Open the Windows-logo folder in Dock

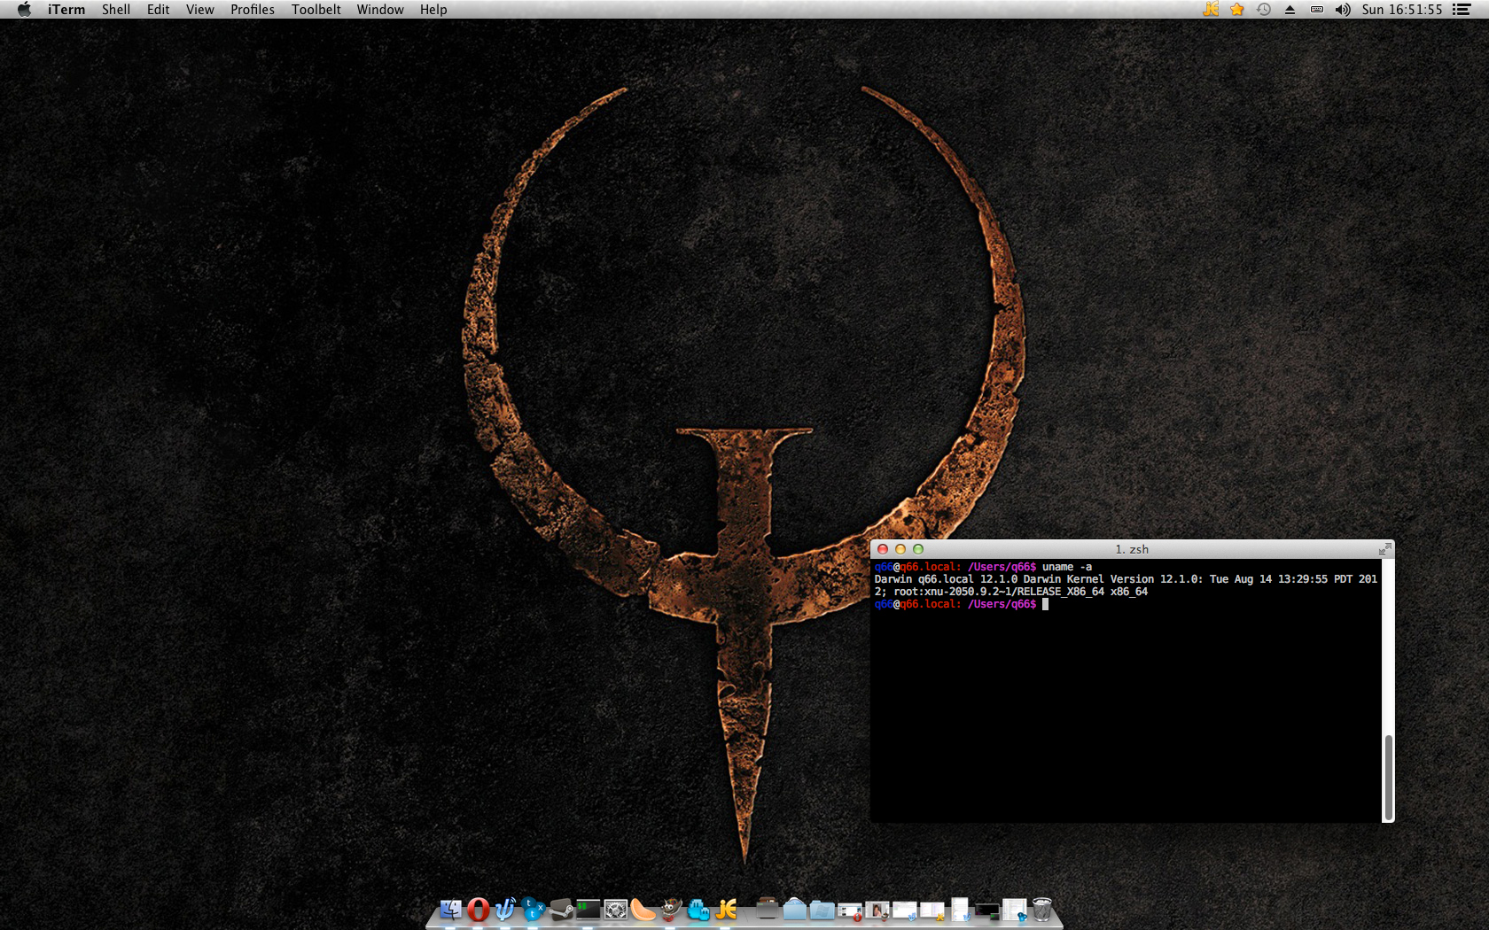coord(822,910)
